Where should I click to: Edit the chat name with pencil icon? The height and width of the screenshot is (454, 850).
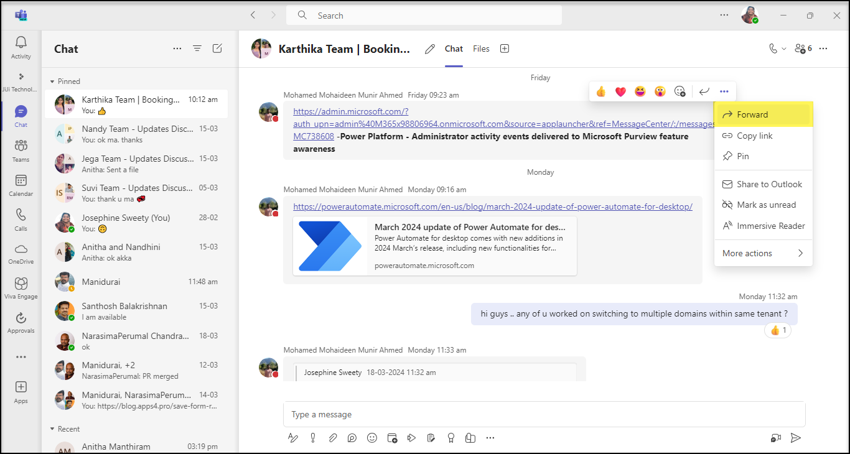[429, 49]
